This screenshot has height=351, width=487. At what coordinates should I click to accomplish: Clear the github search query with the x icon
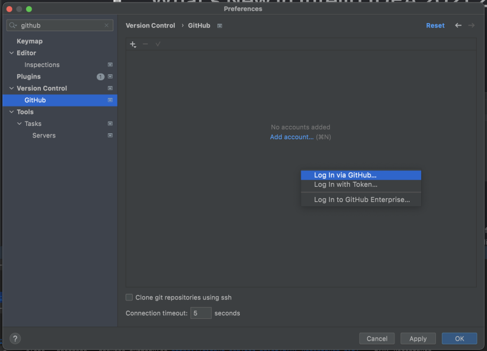pos(107,25)
